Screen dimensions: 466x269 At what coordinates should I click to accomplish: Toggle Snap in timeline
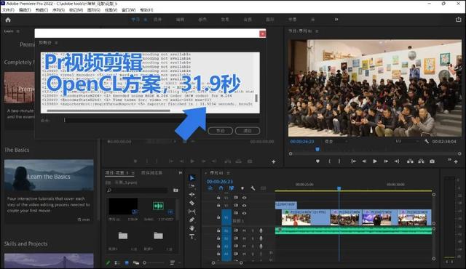click(221, 188)
